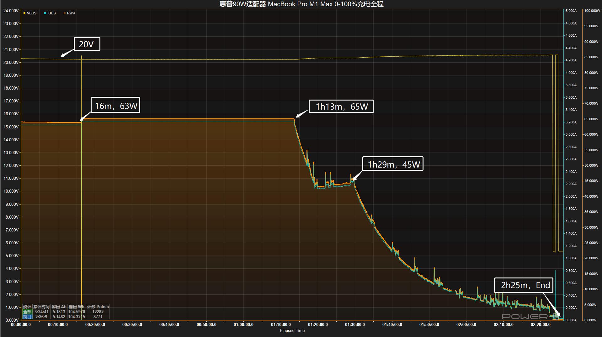Click the yellow VBUS legend swatch
602x337 pixels.
(24, 13)
